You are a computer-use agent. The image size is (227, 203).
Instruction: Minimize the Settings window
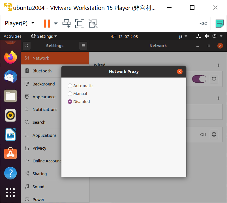[x=198, y=46]
